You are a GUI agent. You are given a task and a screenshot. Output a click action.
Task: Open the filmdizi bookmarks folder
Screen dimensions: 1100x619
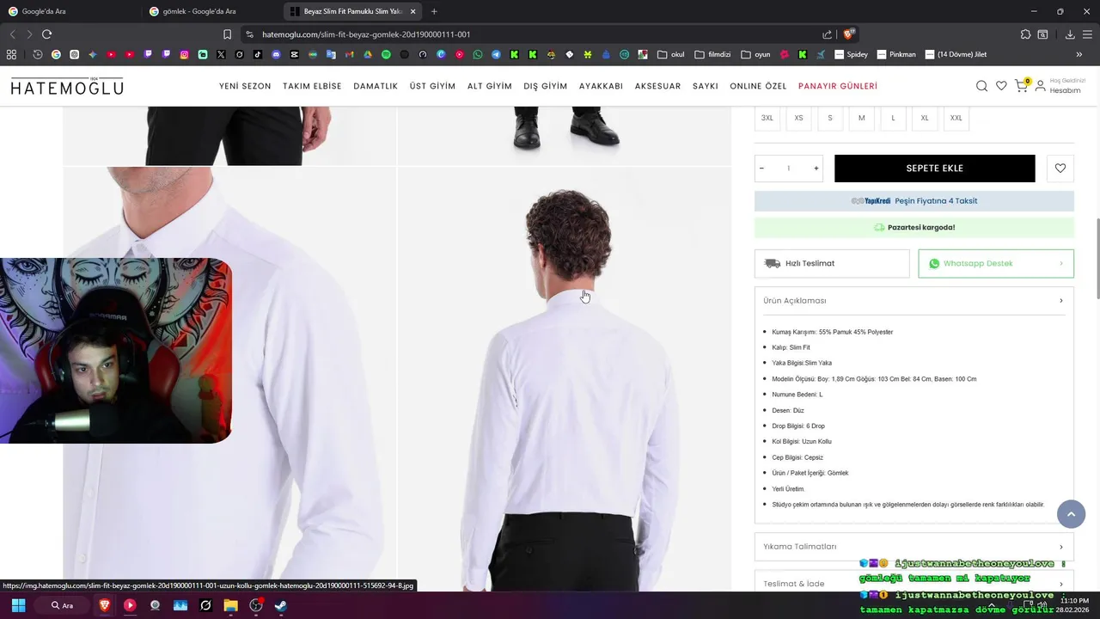(712, 54)
